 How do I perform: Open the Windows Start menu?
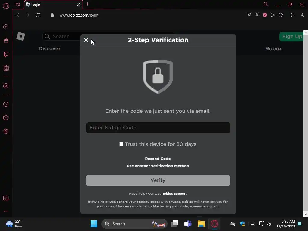(94, 224)
